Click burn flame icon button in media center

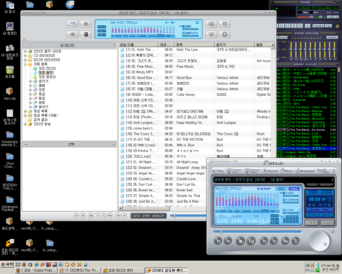coord(225,24)
